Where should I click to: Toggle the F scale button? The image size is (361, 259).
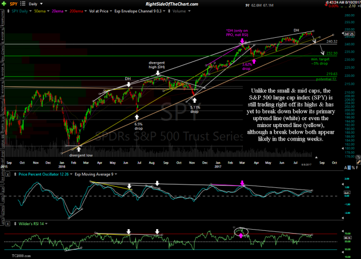click(357, 168)
